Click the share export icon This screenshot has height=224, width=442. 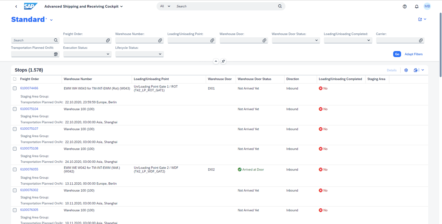420,19
